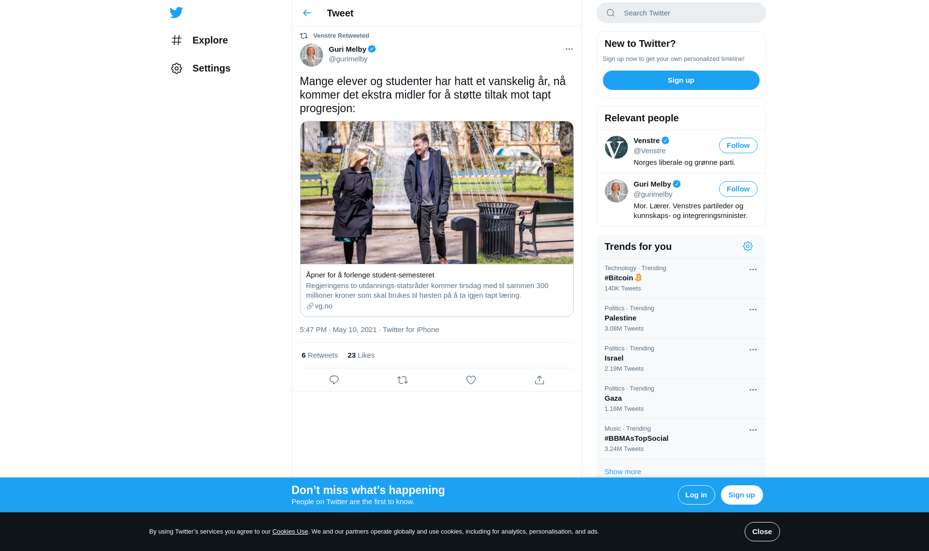Click the share tweet icon

coord(539,380)
